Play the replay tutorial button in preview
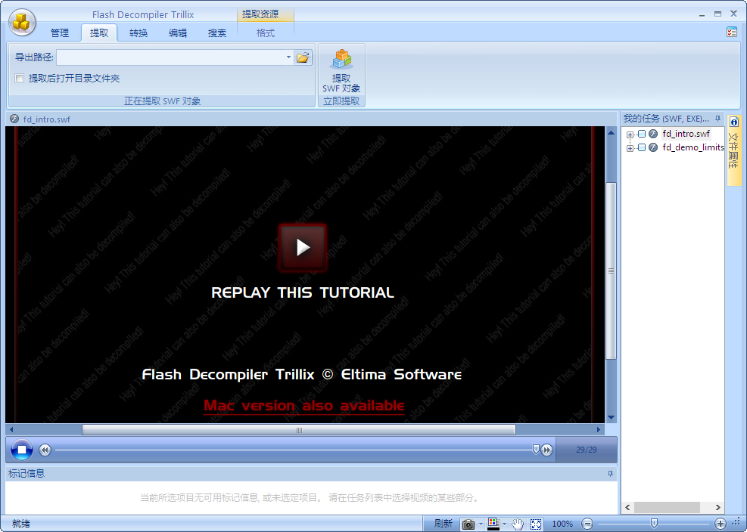 (x=303, y=247)
